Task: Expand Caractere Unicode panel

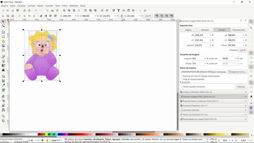Action: [x=214, y=110]
